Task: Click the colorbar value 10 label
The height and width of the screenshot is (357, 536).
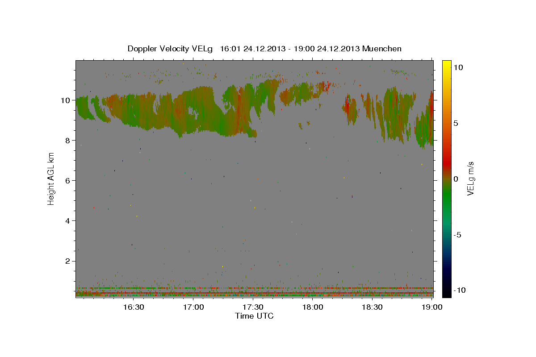Action: (x=458, y=67)
